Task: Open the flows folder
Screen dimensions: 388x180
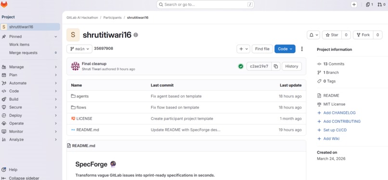Action: (81, 108)
